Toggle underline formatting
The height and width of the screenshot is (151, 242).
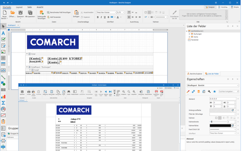105,17
